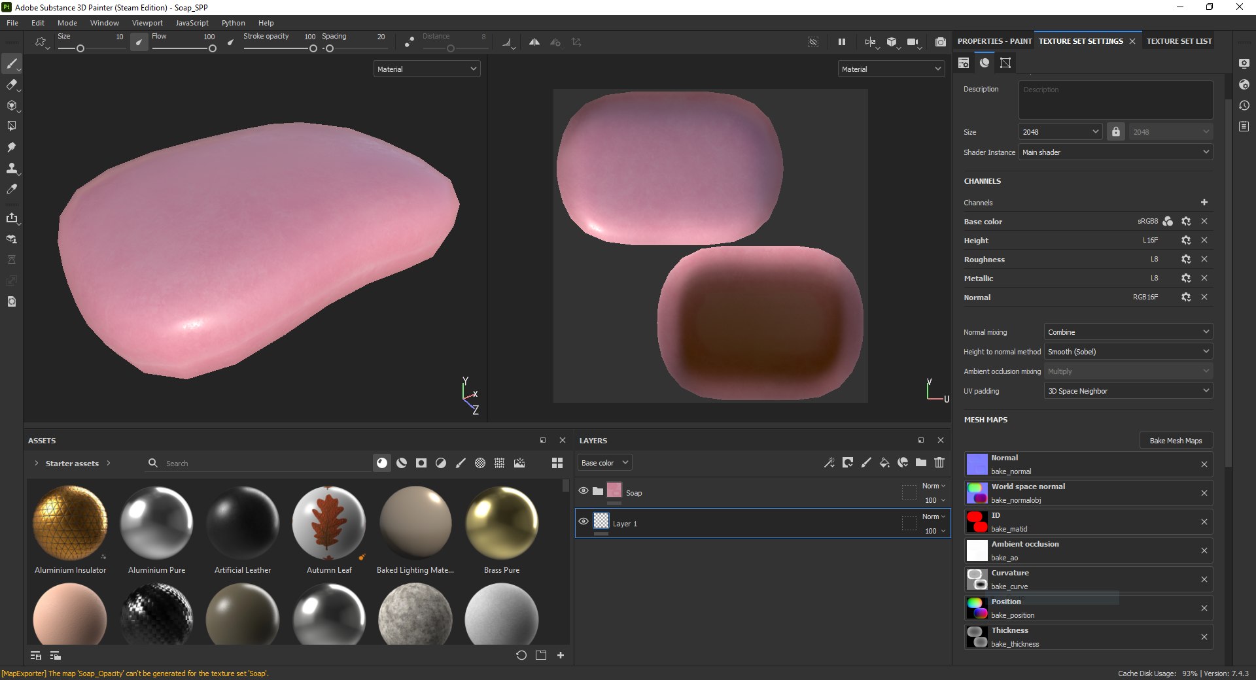Viewport: 1256px width, 680px height.
Task: Open the Viewport menu
Action: [x=147, y=23]
